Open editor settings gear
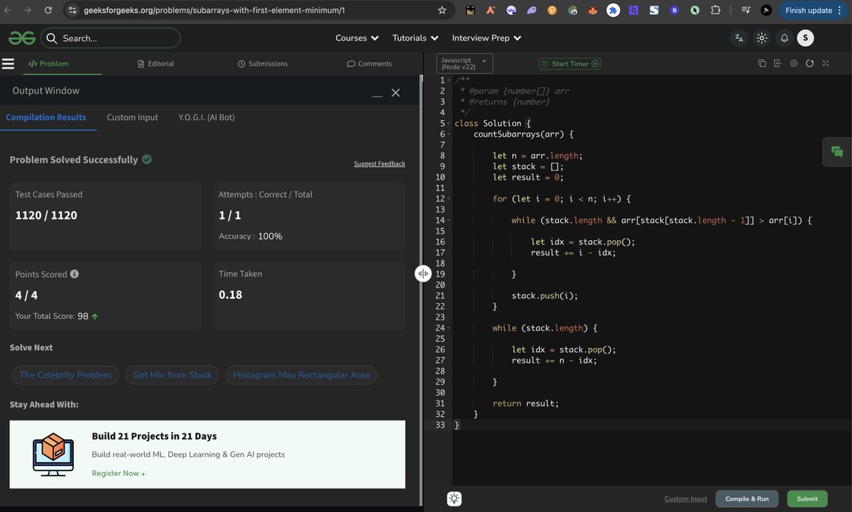 pos(794,63)
